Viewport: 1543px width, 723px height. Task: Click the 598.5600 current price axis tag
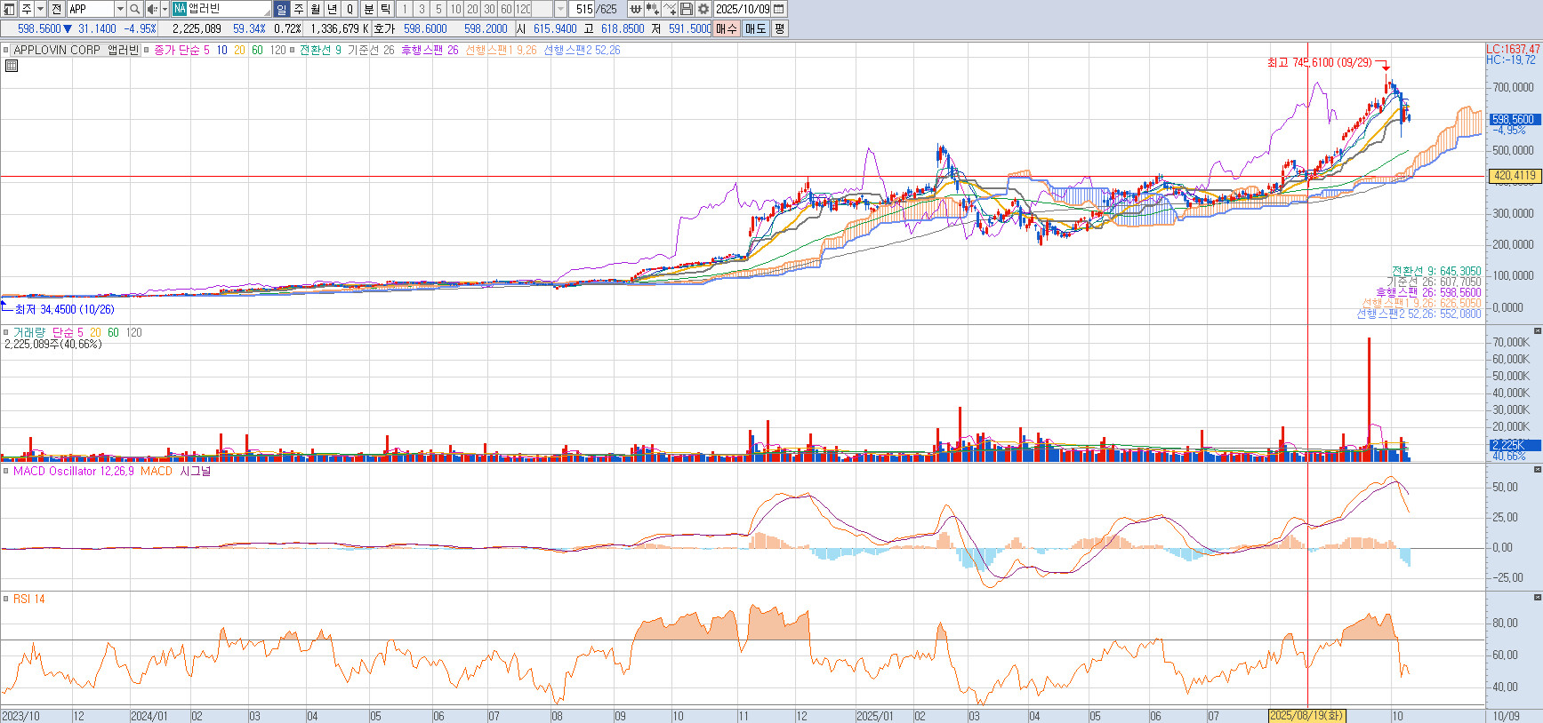(1514, 119)
